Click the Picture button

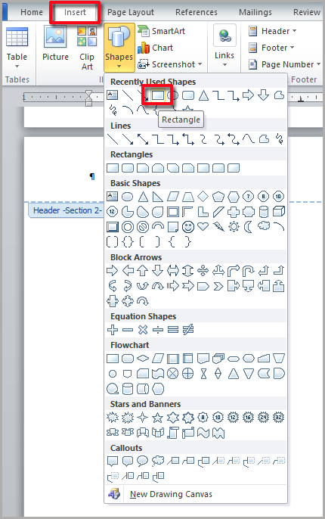pyautogui.click(x=55, y=48)
